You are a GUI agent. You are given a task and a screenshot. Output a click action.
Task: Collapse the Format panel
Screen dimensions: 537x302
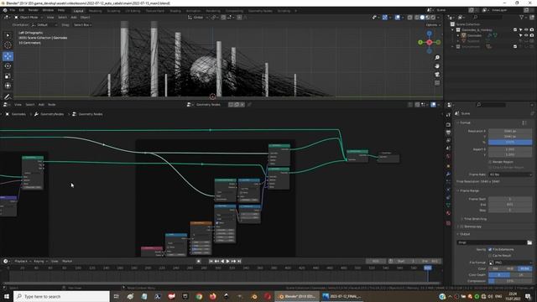tap(466, 122)
